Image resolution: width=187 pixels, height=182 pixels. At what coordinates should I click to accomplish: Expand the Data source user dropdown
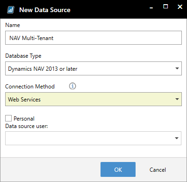click(x=93, y=138)
